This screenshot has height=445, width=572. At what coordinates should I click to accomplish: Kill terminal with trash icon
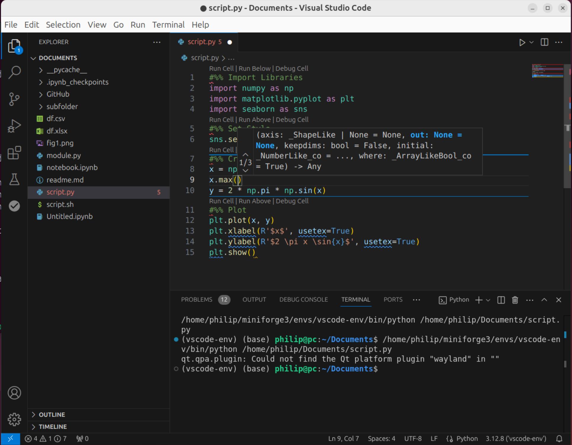coord(515,300)
